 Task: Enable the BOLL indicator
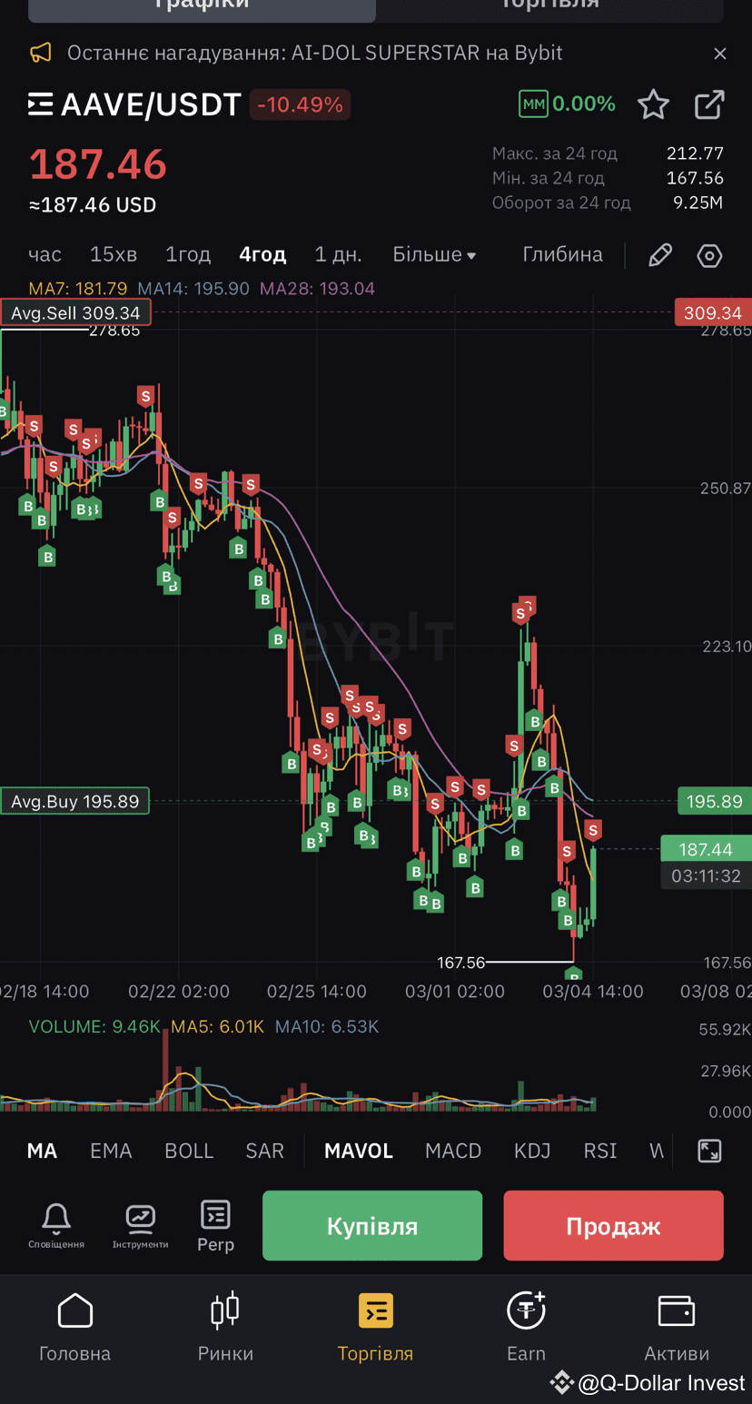point(189,1151)
